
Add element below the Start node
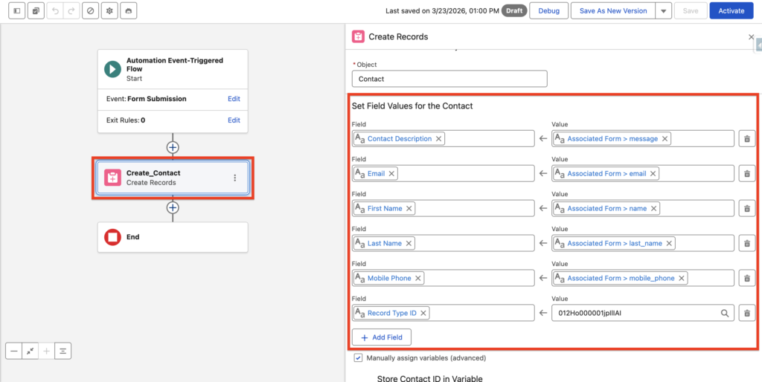click(x=173, y=147)
